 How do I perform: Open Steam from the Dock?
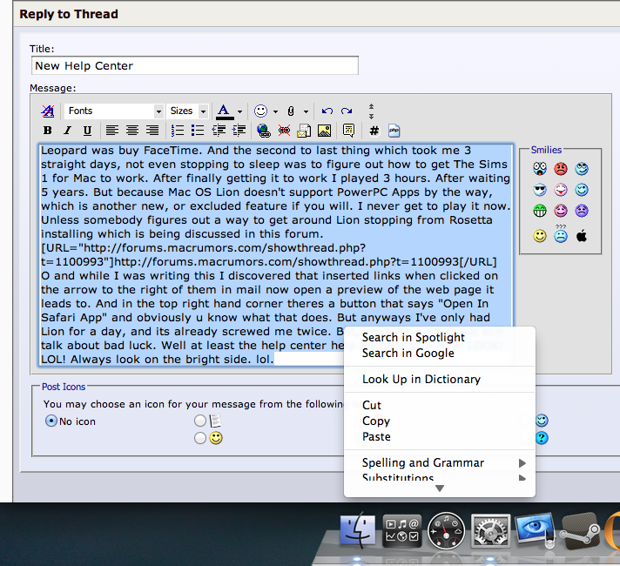[582, 530]
